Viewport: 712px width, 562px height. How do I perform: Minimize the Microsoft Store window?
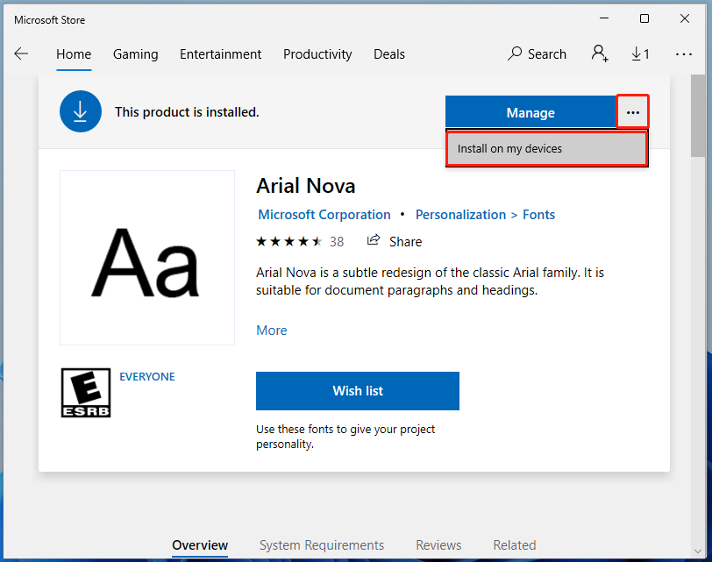[x=604, y=18]
